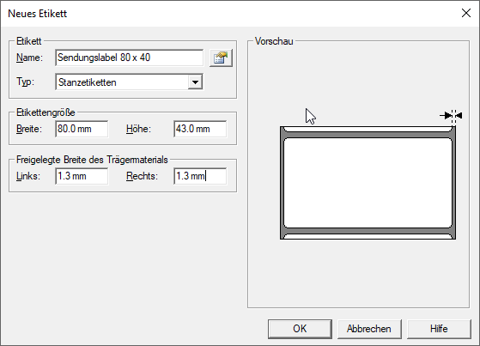This screenshot has height=346, width=480.
Task: Click the Neues Etikett title bar text
Action: [37, 14]
